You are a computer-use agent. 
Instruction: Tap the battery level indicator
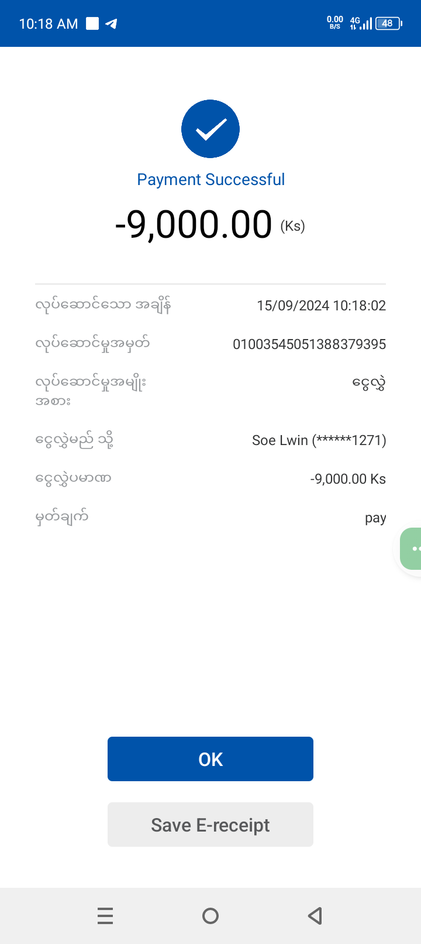[x=388, y=23]
